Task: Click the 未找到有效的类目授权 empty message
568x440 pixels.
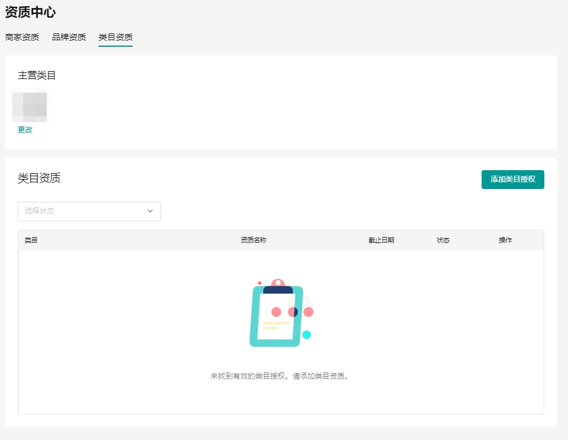Action: [x=280, y=376]
